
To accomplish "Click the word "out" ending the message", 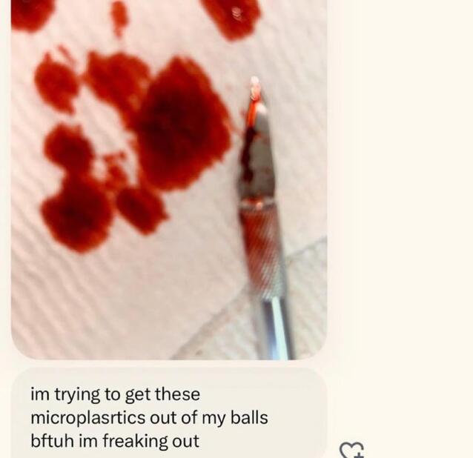I will [x=185, y=442].
